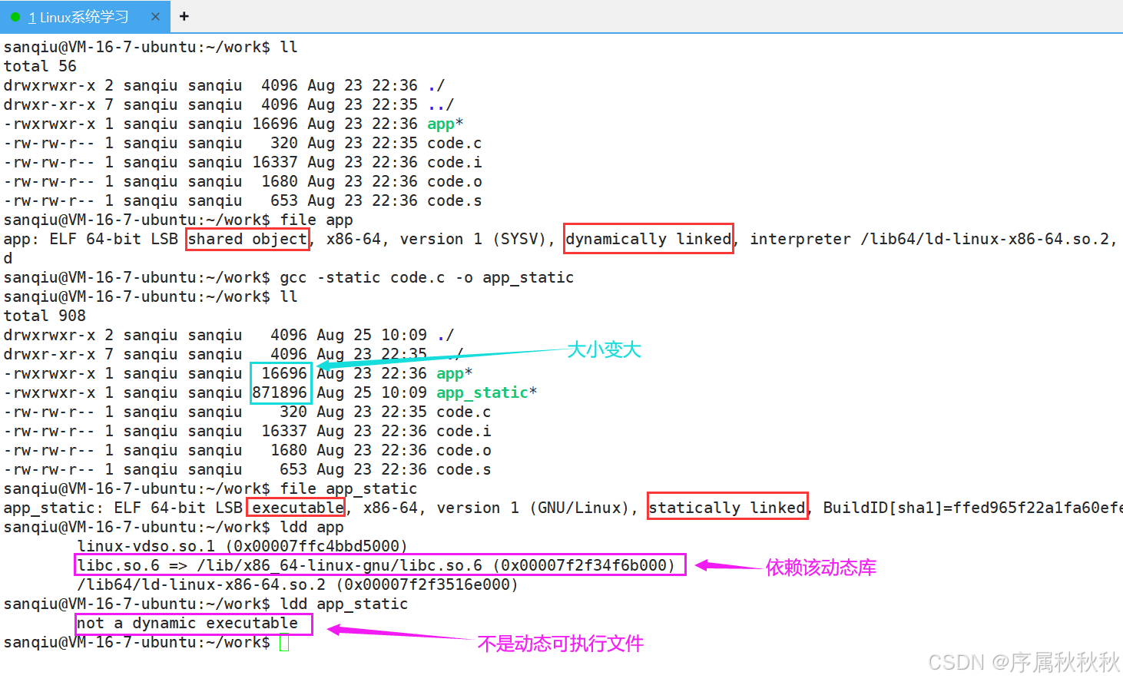Click the 'total 56' line
The height and width of the screenshot is (682, 1123).
[40, 66]
